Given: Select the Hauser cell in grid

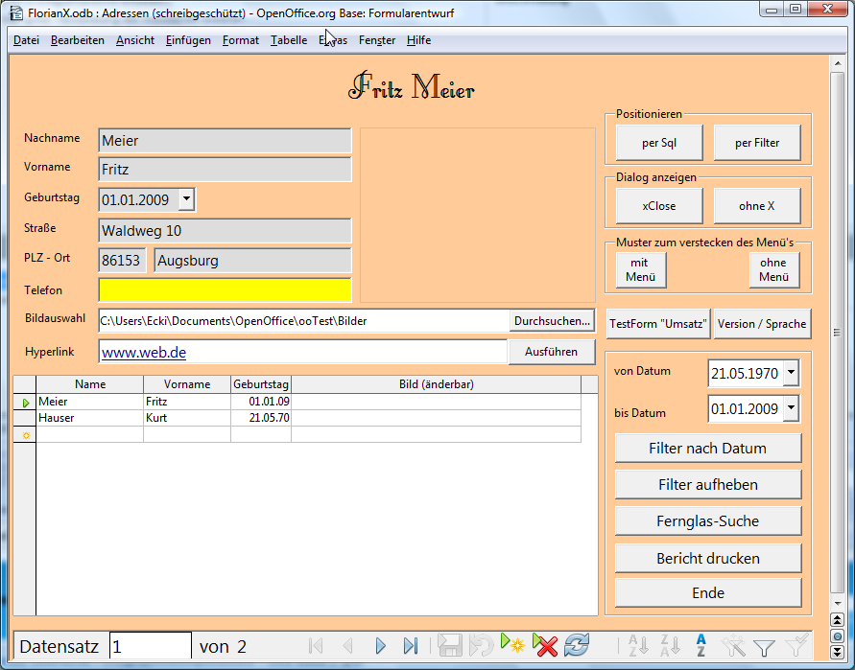Looking at the screenshot, I should click(89, 418).
